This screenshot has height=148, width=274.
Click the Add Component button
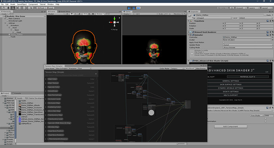[230, 127]
